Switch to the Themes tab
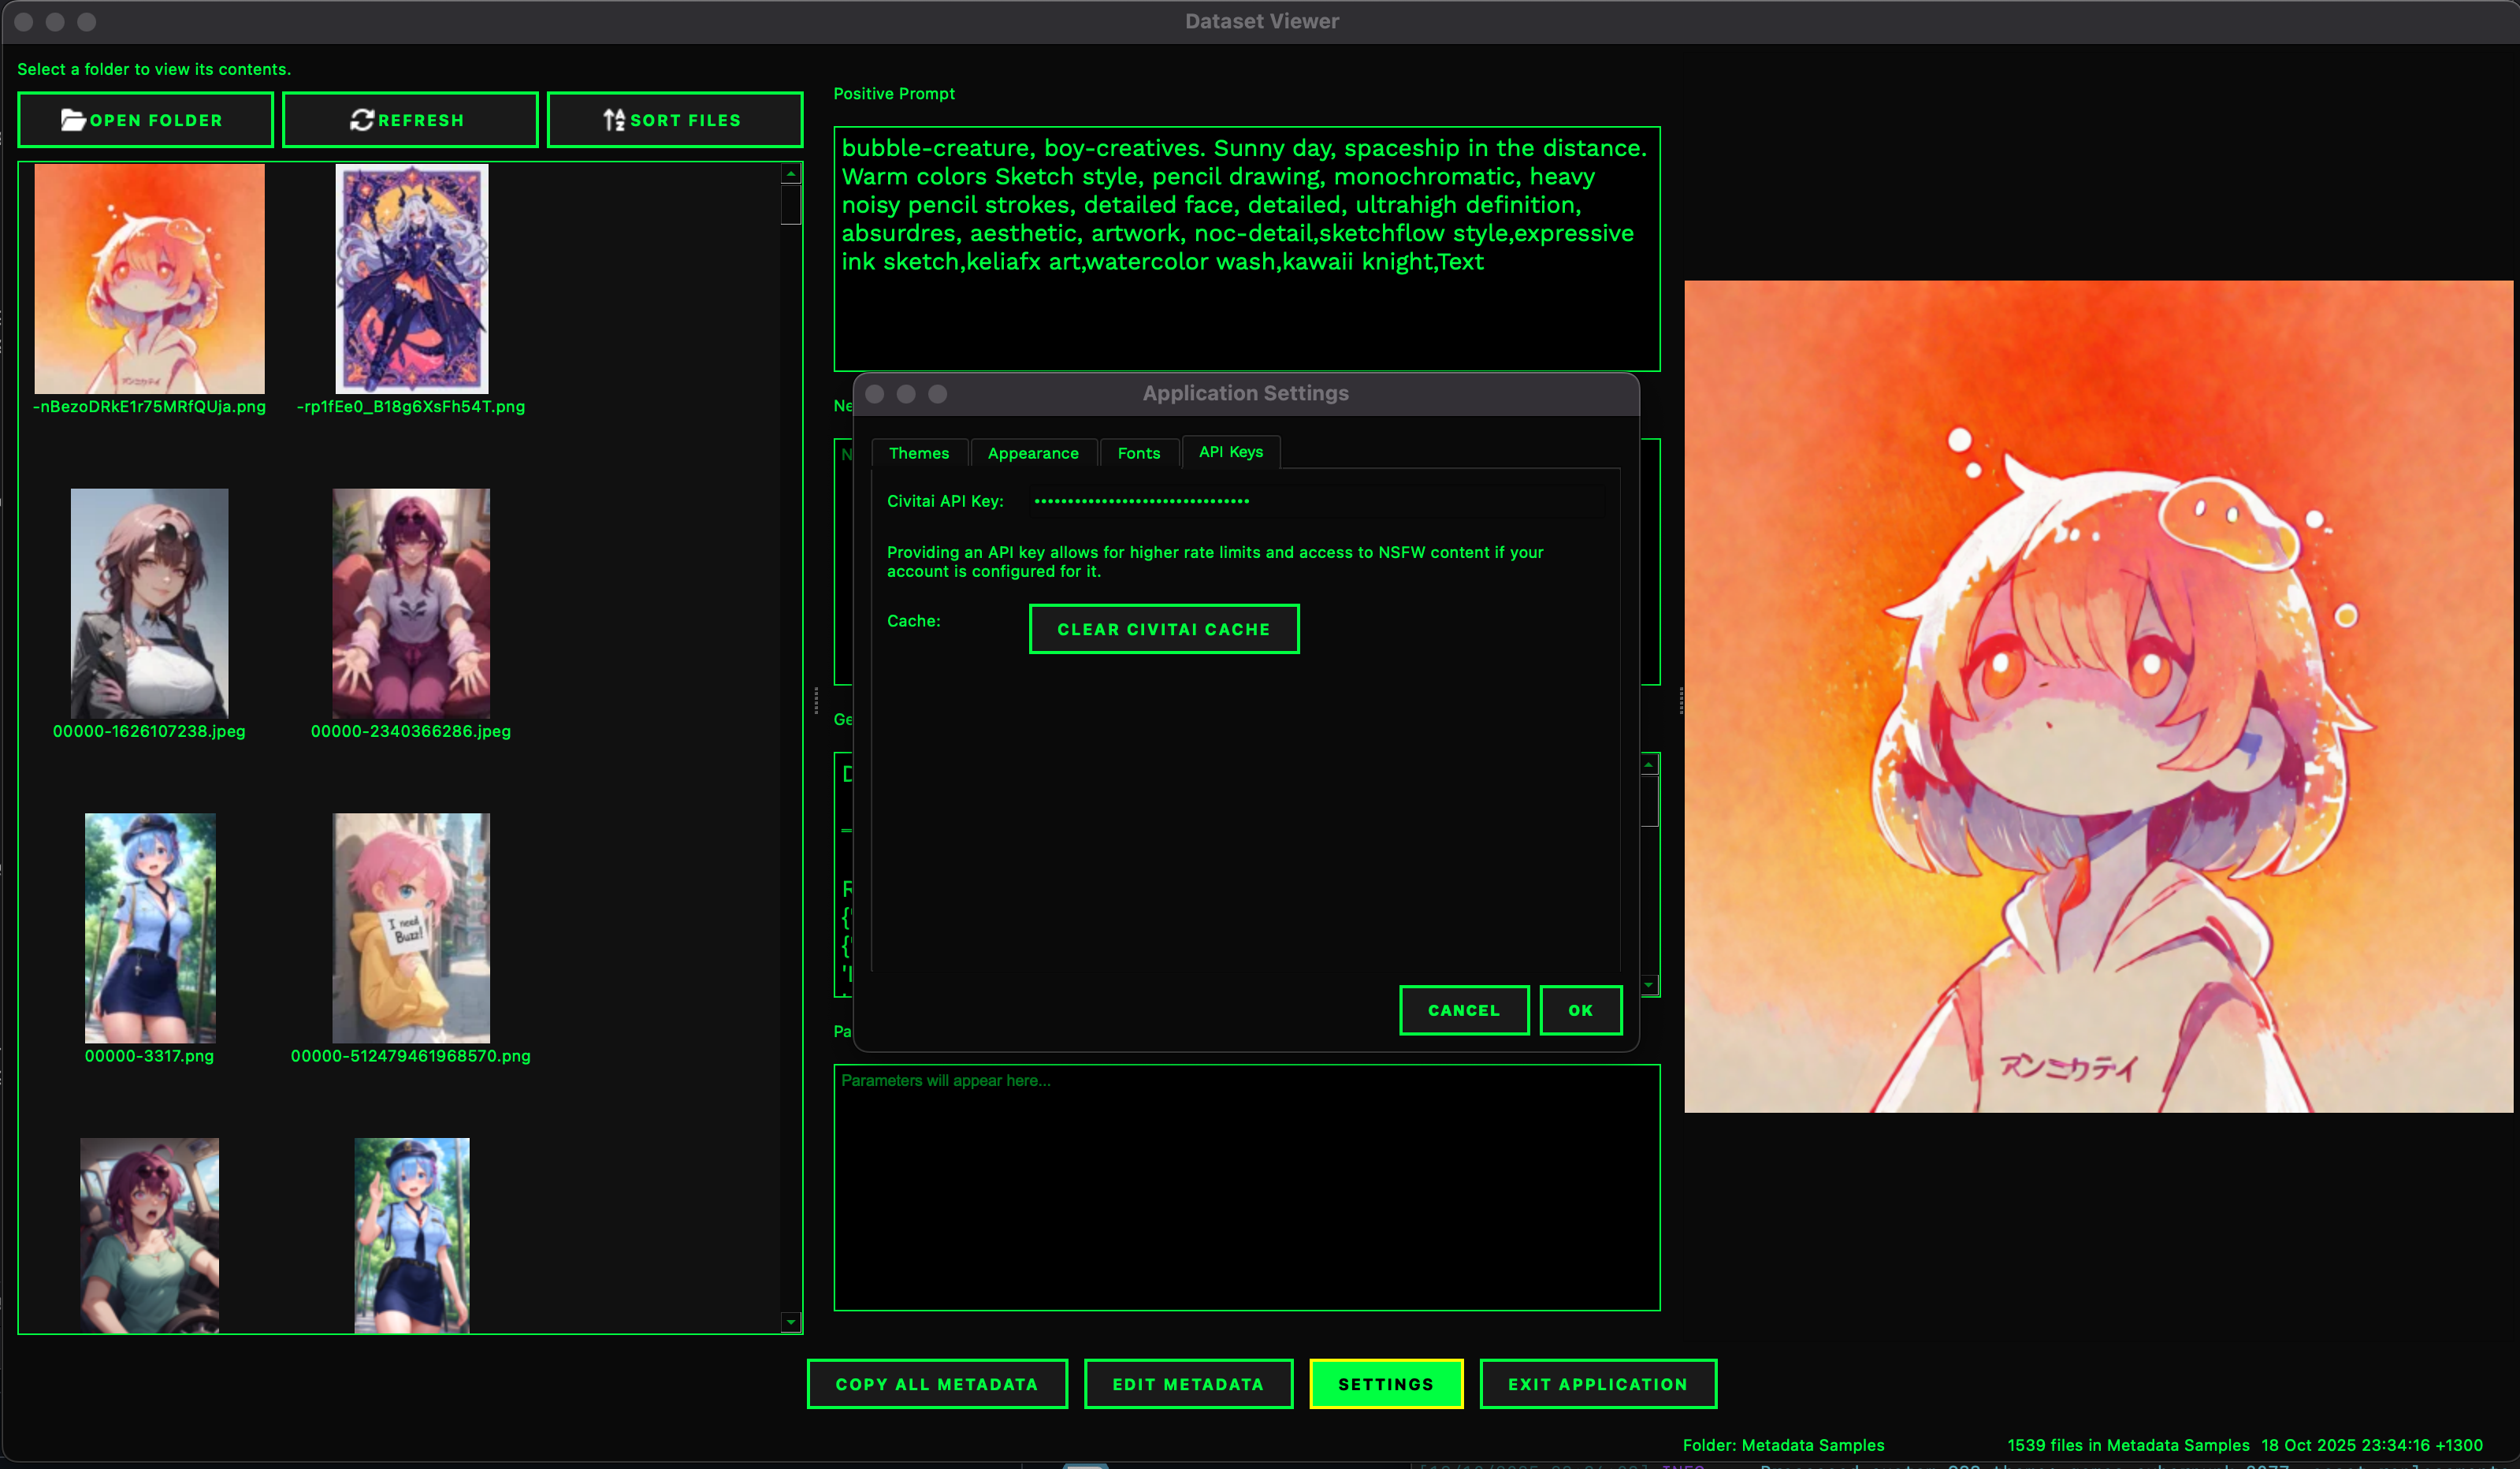This screenshot has height=1469, width=2520. 918,453
